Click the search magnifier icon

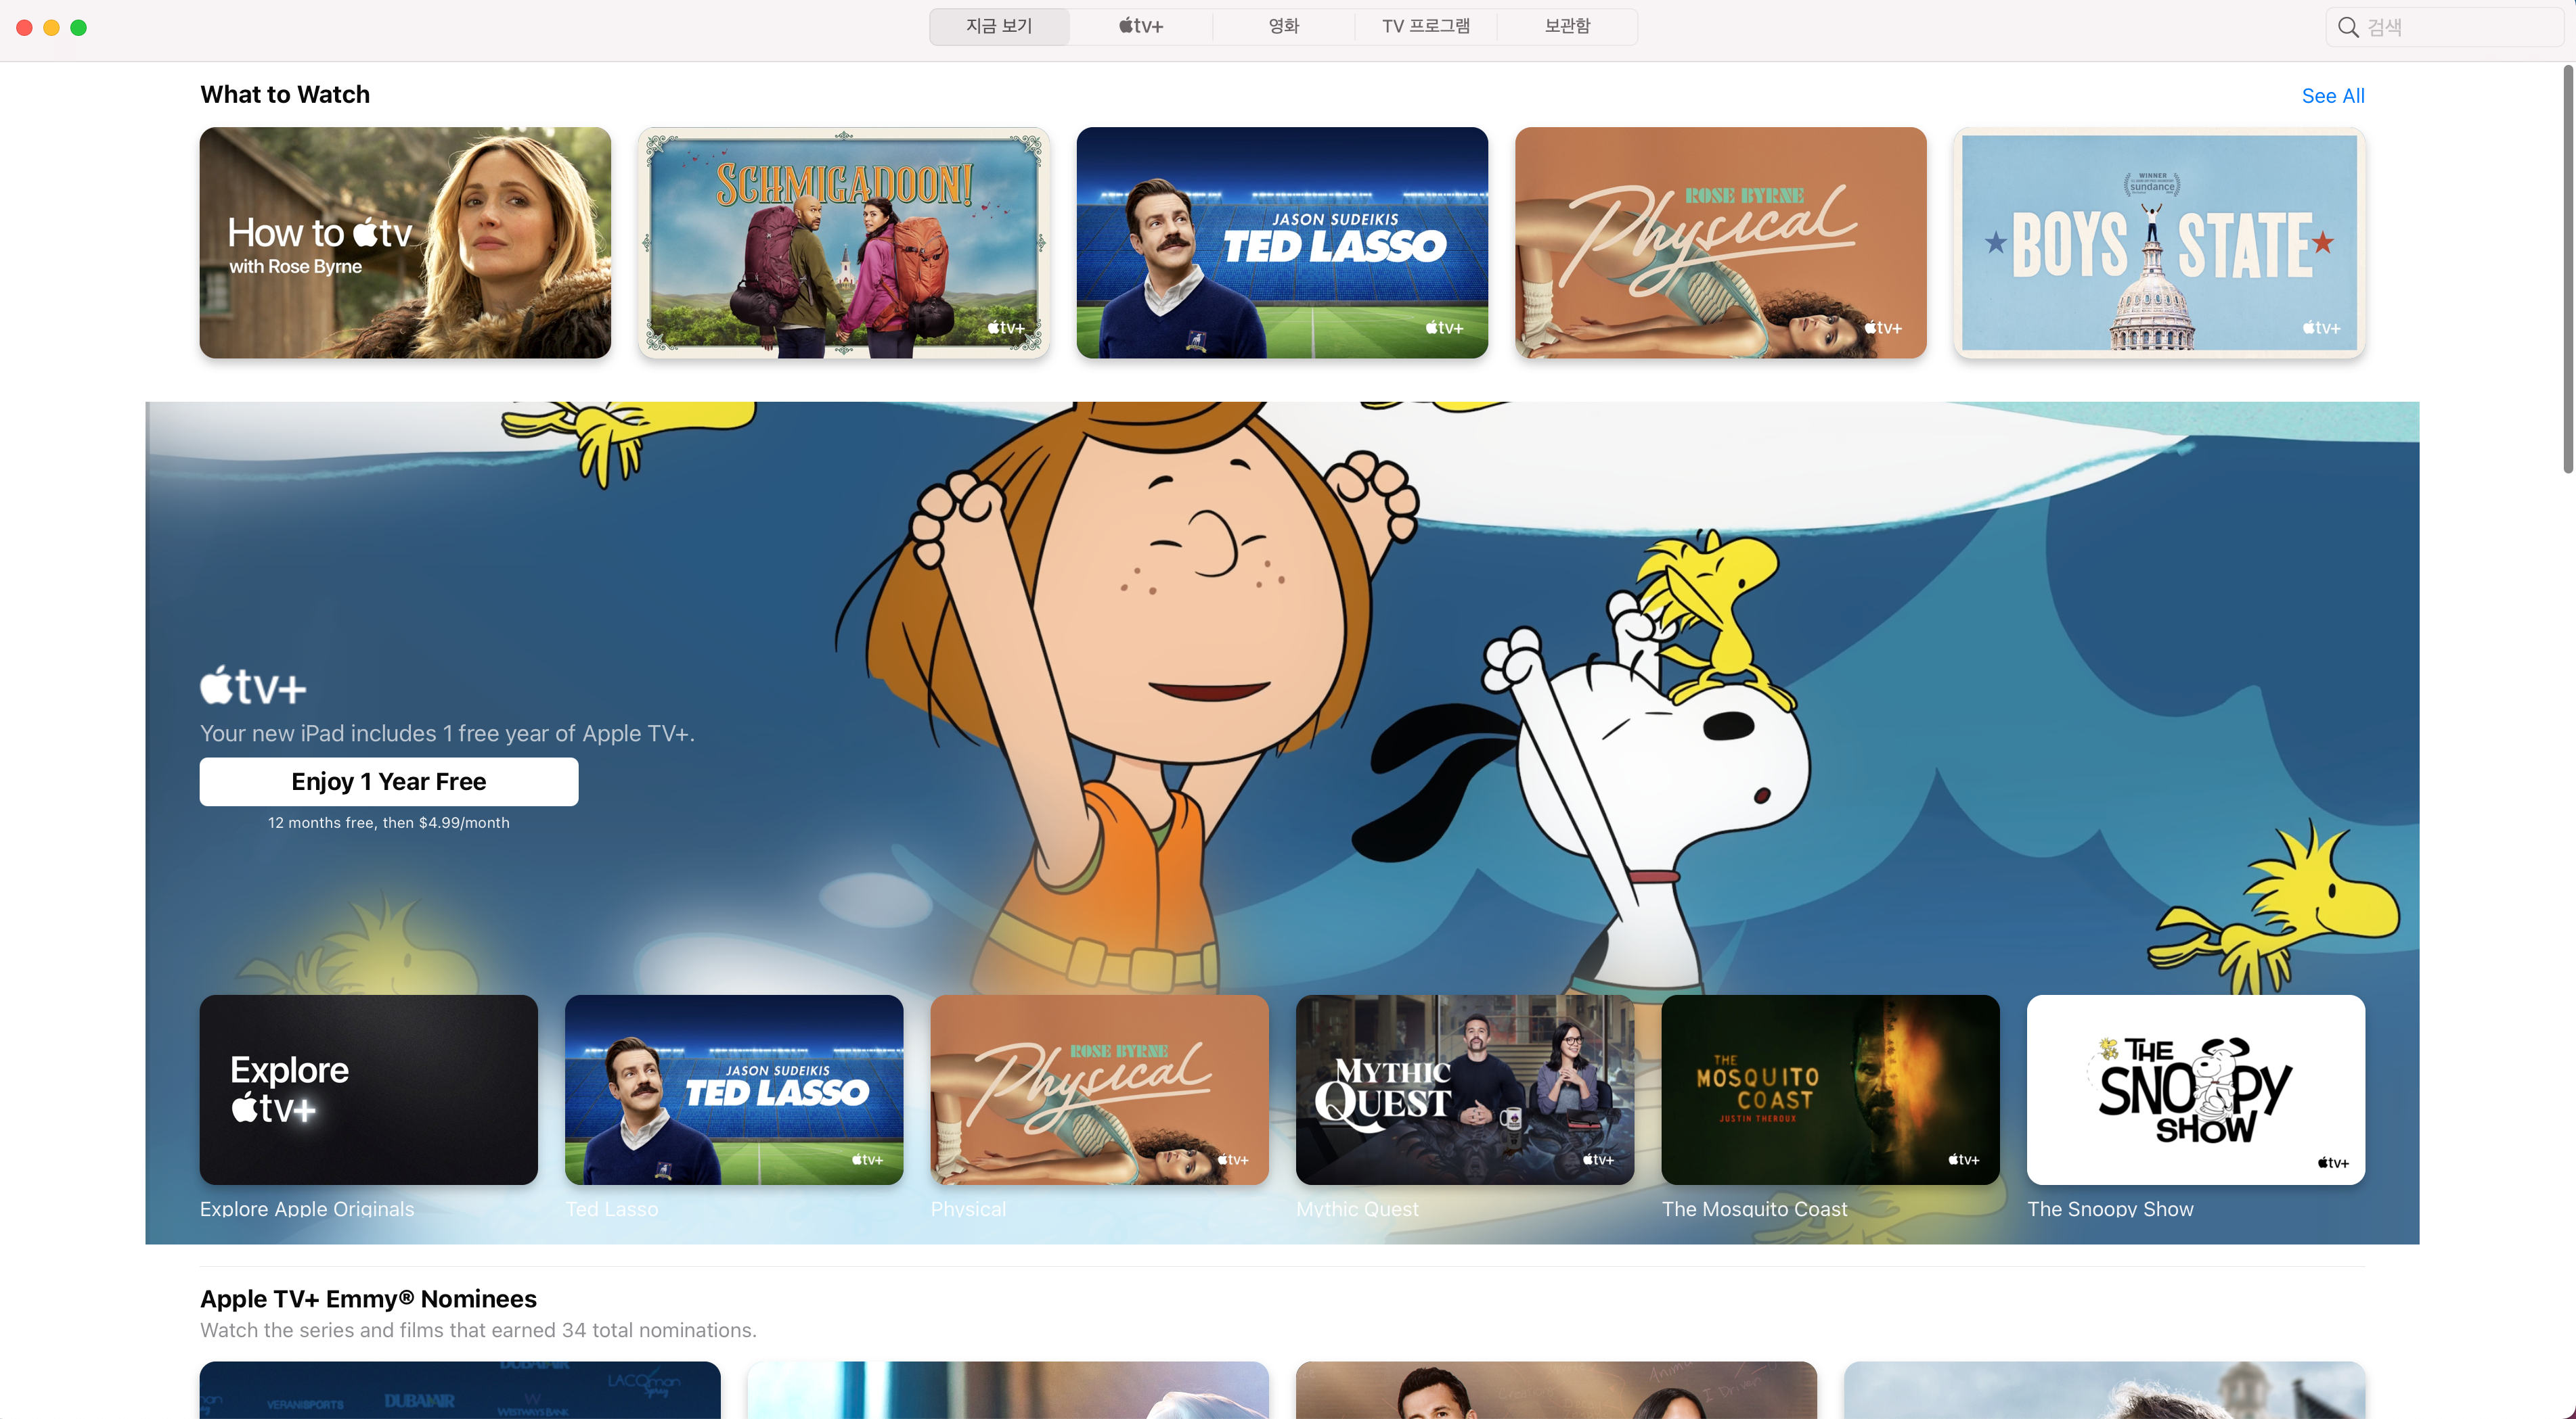[2347, 27]
